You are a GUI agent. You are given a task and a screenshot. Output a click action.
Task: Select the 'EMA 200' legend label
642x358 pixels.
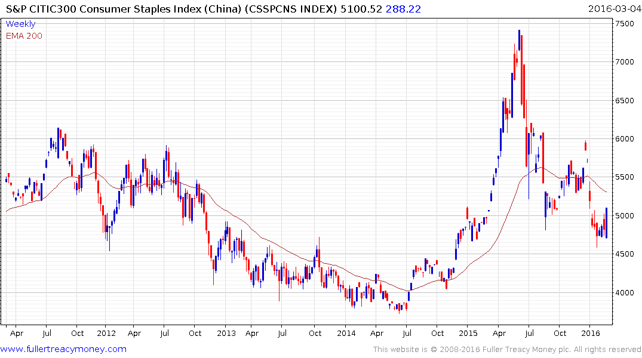[x=24, y=36]
